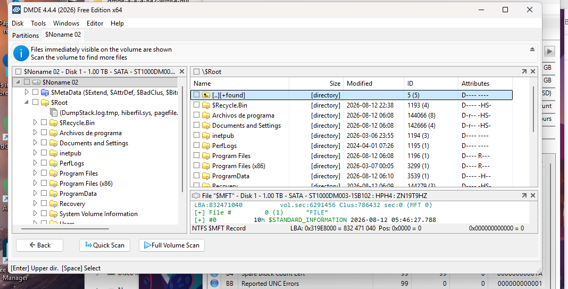Collapse the $Noname 02 volume node
This screenshot has height=289, width=568.
click(18, 82)
